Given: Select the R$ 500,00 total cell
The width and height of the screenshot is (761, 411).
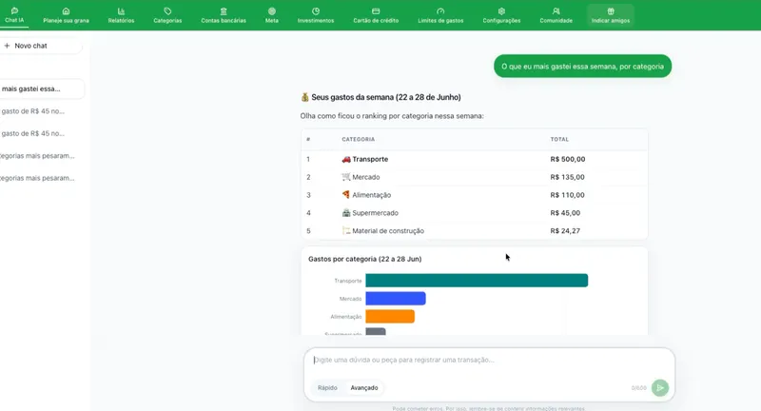Looking at the screenshot, I should 567,159.
